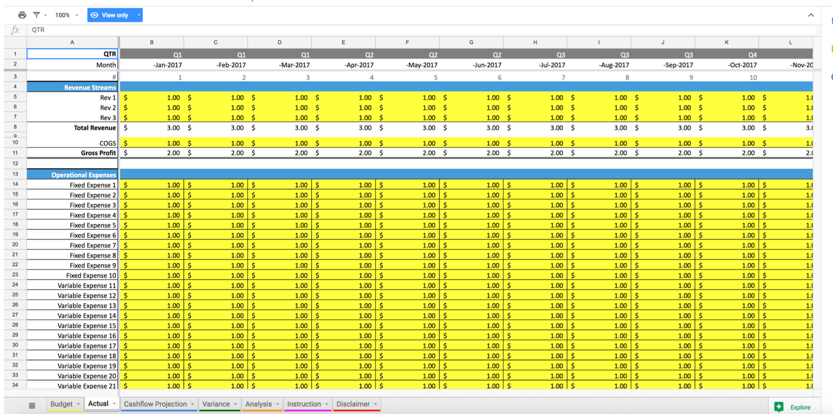
Task: Click the Month label cell
Action: (x=72, y=65)
